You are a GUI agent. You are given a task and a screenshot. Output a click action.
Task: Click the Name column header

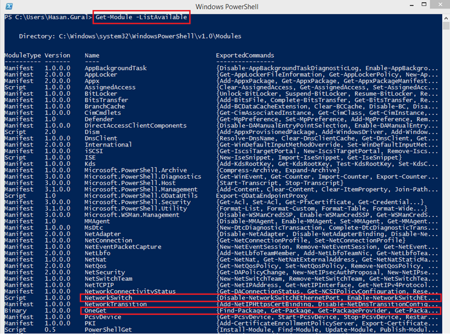(x=92, y=55)
